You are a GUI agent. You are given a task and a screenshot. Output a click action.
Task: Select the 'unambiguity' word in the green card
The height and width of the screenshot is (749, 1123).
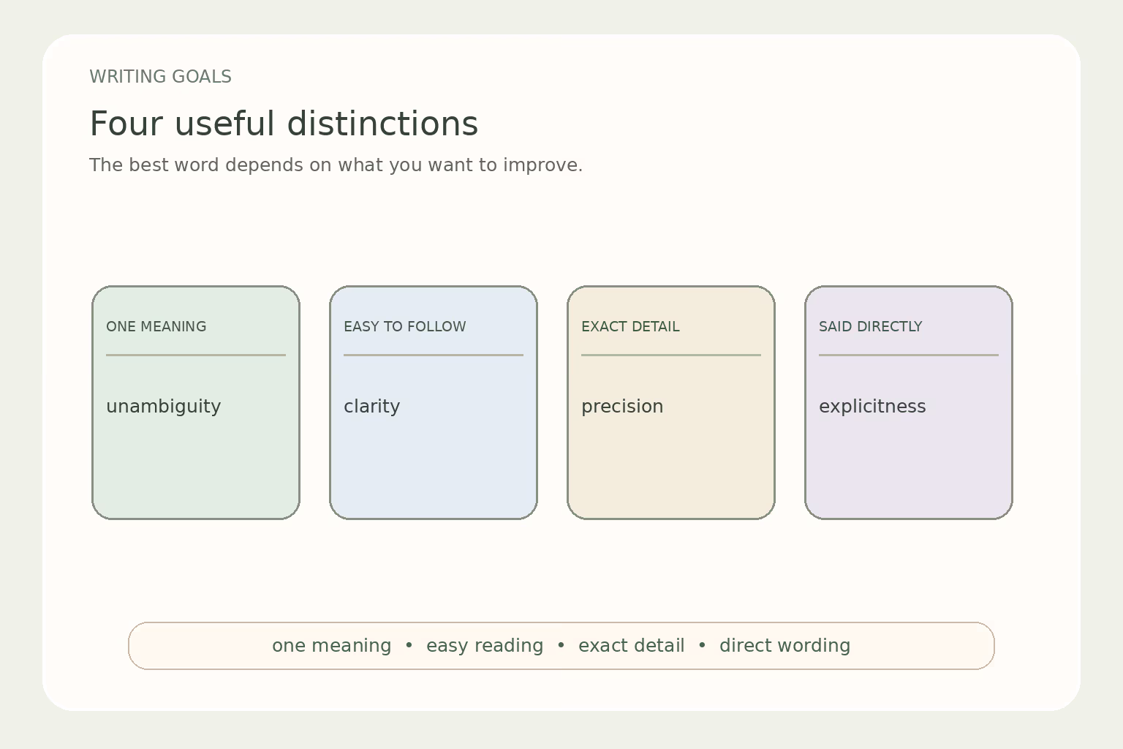163,407
